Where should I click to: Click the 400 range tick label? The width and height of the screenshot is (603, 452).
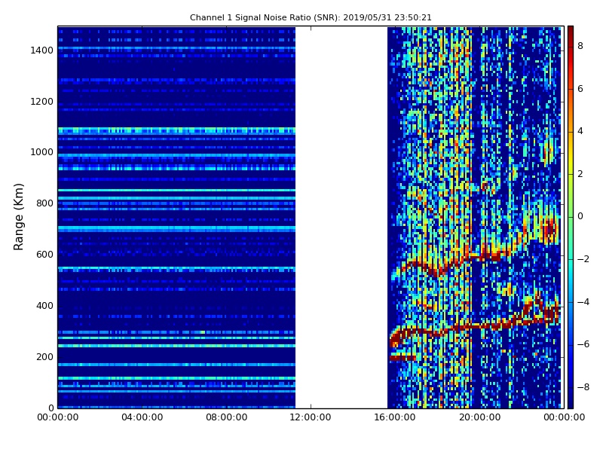(x=44, y=306)
